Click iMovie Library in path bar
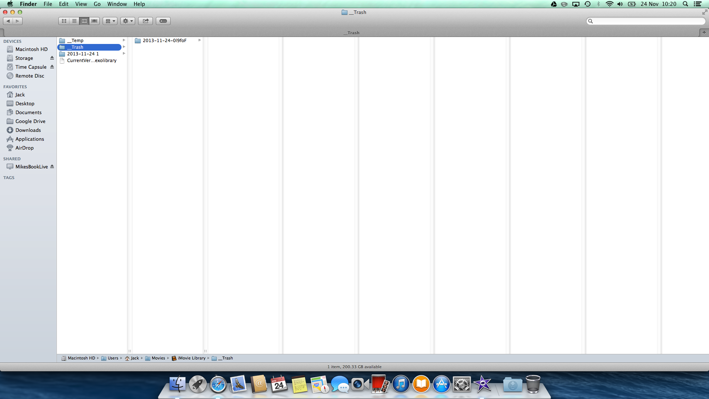Image resolution: width=709 pixels, height=399 pixels. tap(191, 358)
